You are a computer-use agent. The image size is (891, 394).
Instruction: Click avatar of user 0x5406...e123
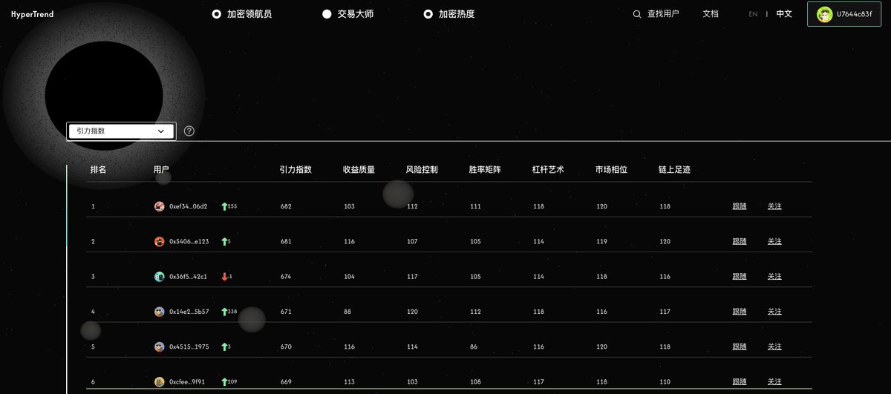(159, 242)
